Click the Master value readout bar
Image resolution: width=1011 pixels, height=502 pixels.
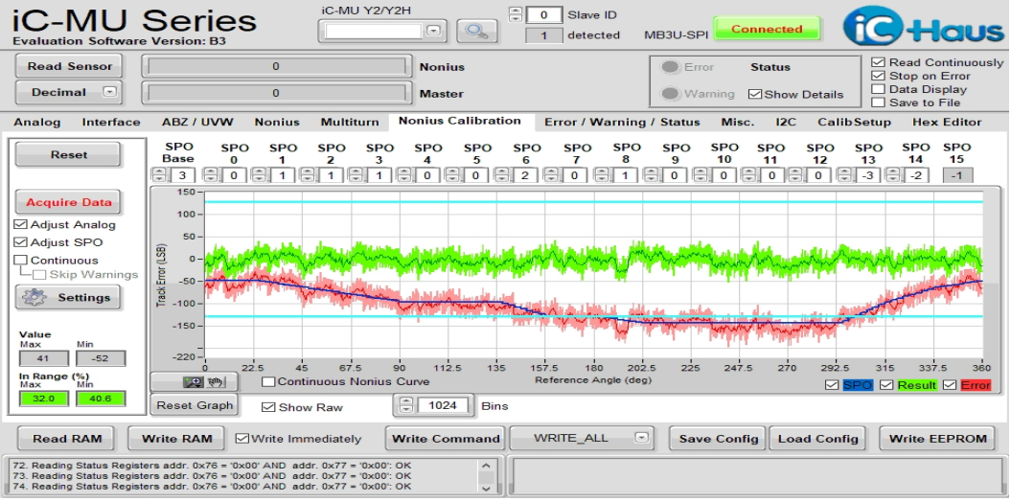[x=276, y=93]
